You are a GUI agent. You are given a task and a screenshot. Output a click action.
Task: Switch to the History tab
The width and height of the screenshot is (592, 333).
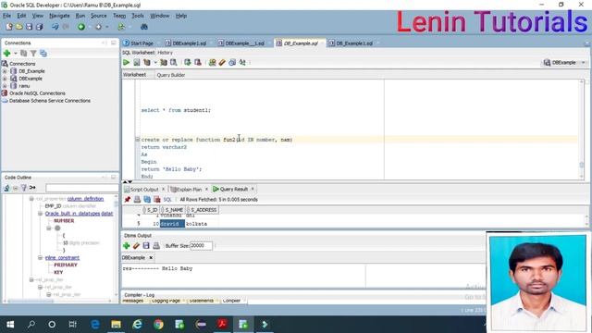coord(165,53)
